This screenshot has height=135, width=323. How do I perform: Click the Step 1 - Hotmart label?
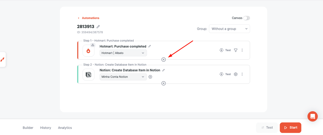pos(108,41)
